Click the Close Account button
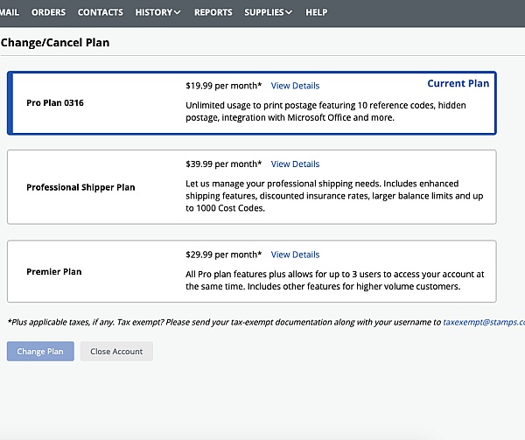The image size is (525, 440). pyautogui.click(x=116, y=352)
